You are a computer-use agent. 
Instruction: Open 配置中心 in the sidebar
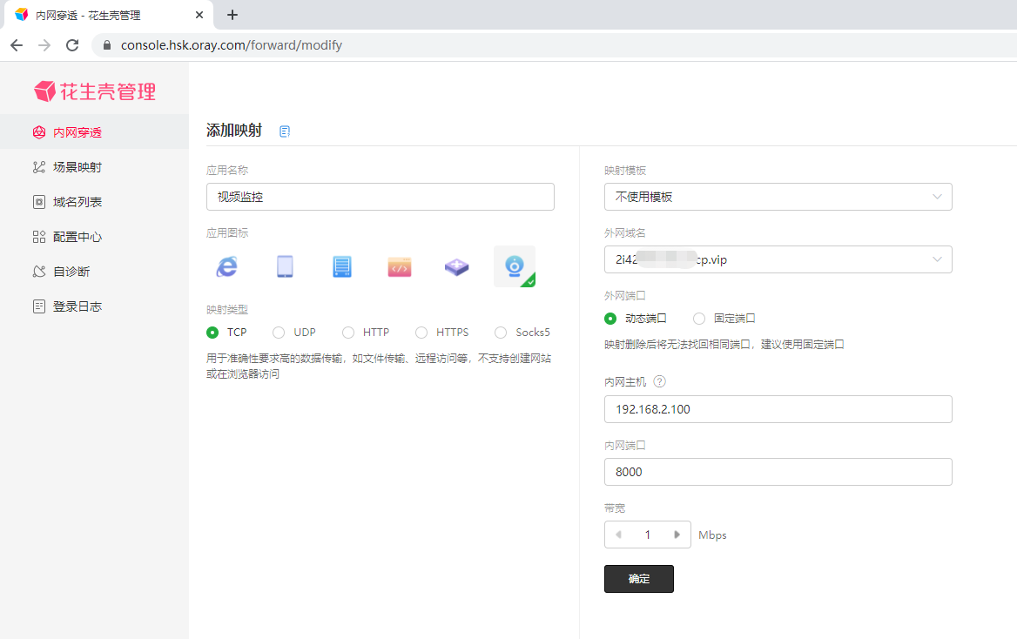click(94, 237)
